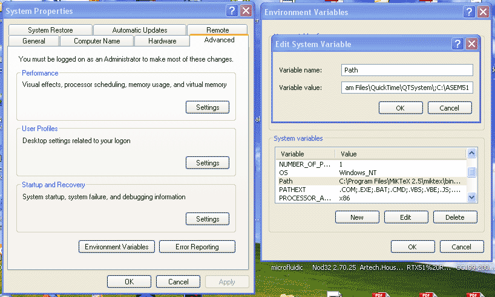This screenshot has height=297, width=495.
Task: Select the Advanced tab
Action: point(219,40)
